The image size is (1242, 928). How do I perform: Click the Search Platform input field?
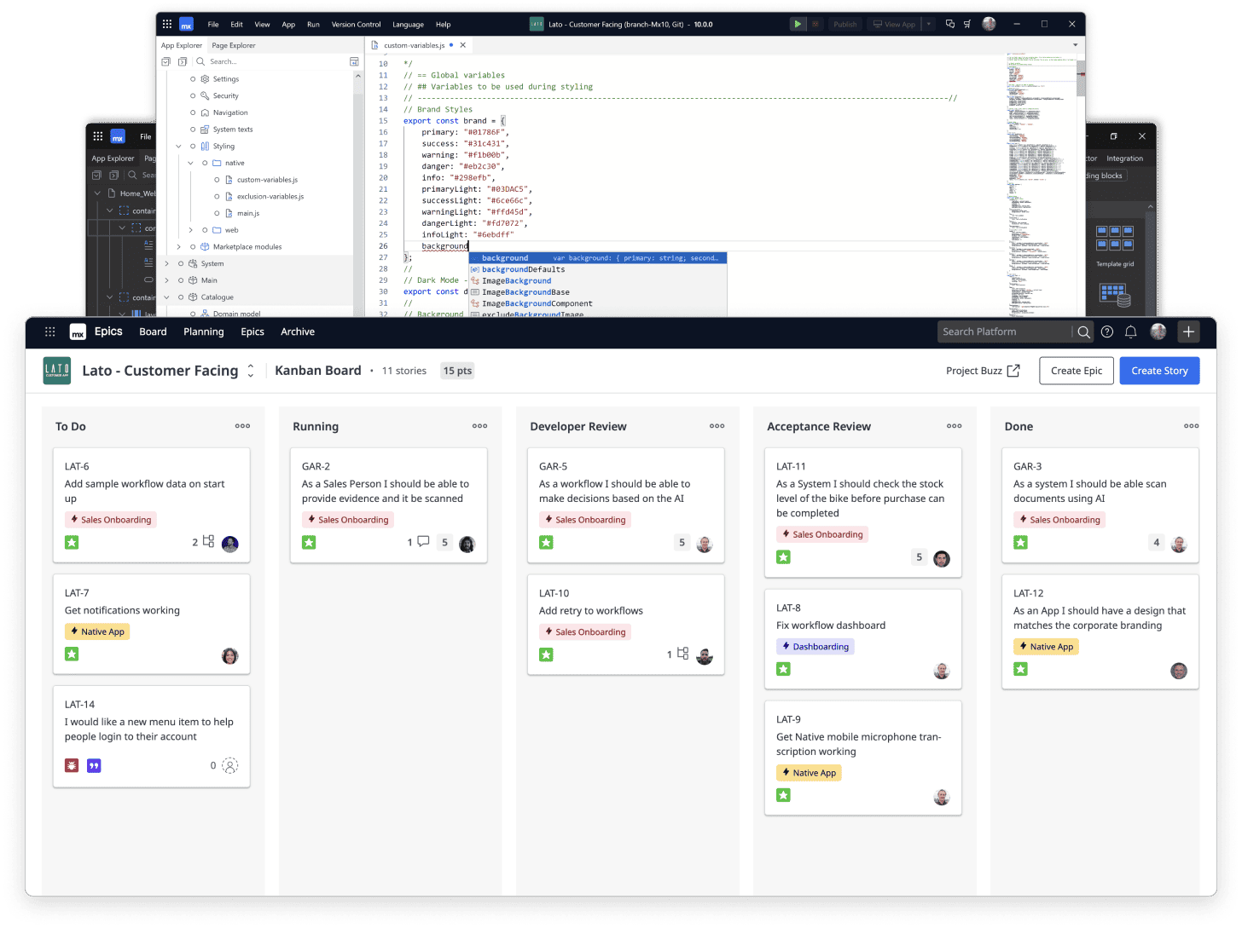(1003, 332)
